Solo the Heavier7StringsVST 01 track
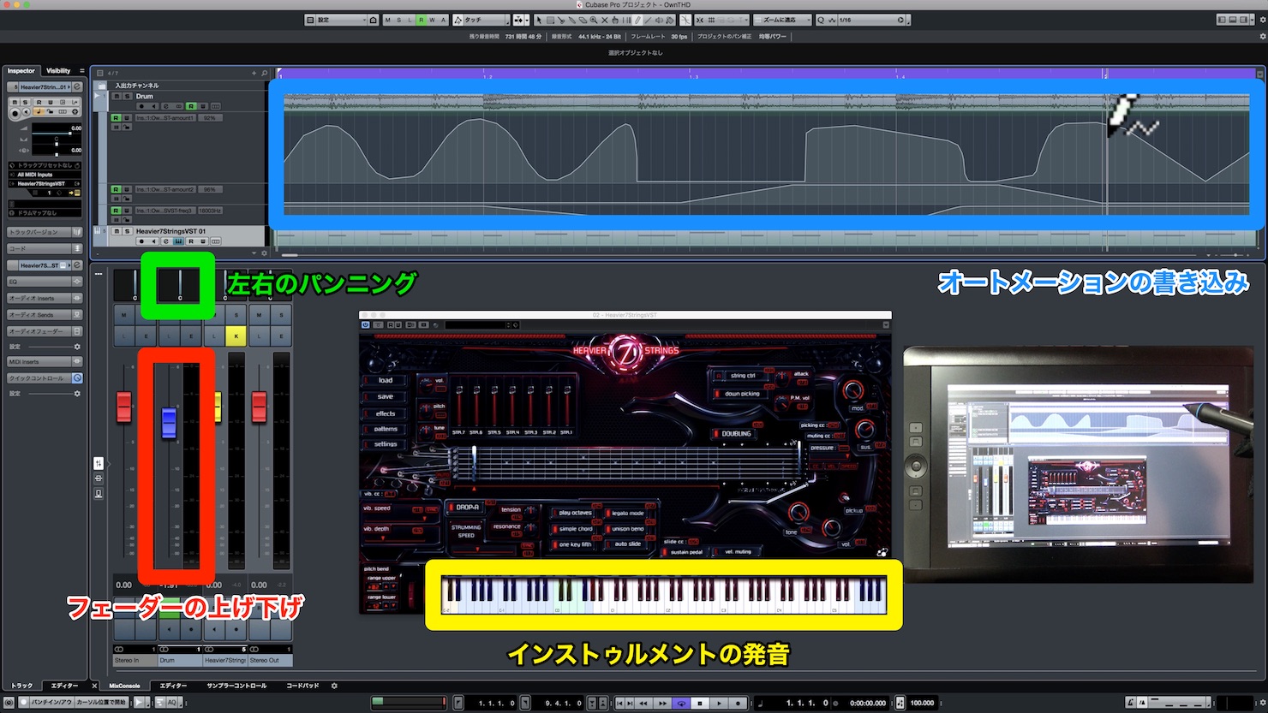Screen dimensions: 1268x713 128,231
